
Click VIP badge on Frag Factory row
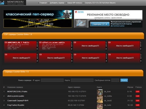tap(138, 105)
